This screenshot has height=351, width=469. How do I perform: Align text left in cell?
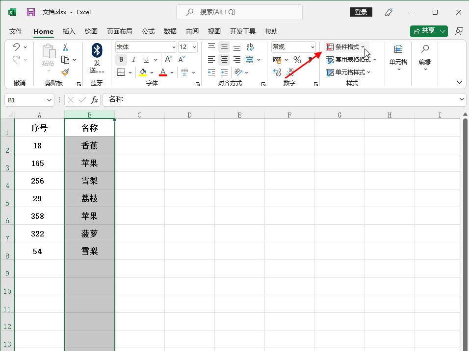(211, 59)
